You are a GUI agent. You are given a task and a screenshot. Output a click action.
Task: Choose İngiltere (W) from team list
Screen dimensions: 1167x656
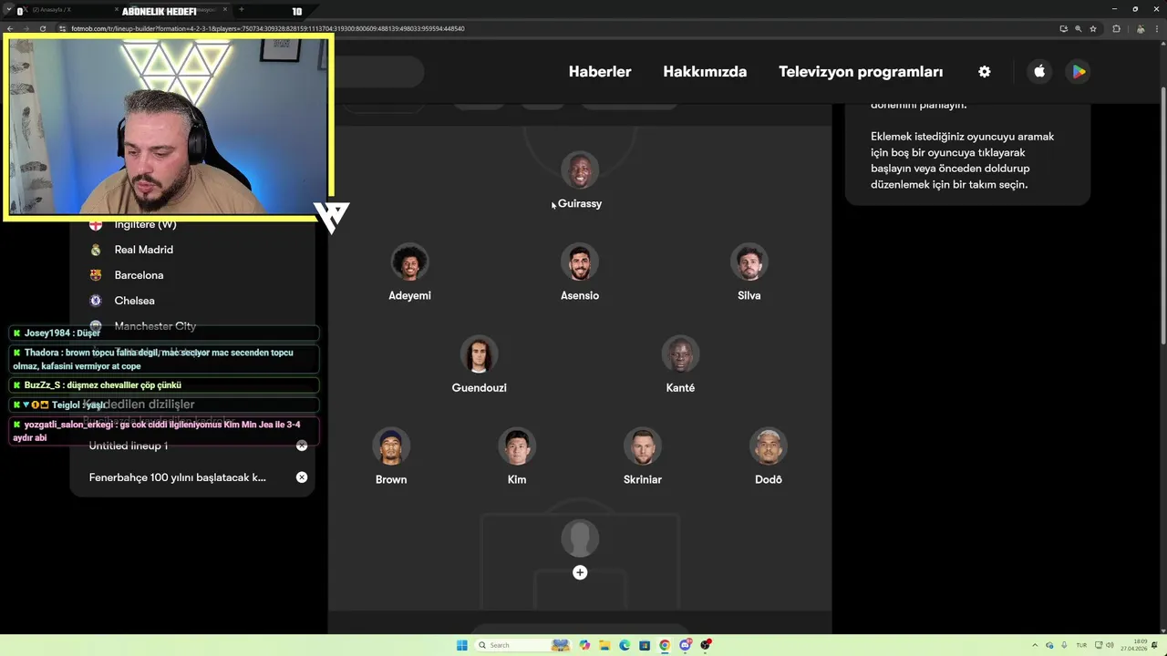tap(146, 224)
